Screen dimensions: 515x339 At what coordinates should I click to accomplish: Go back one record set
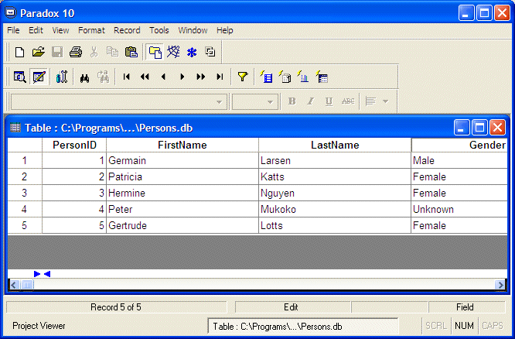click(x=145, y=77)
